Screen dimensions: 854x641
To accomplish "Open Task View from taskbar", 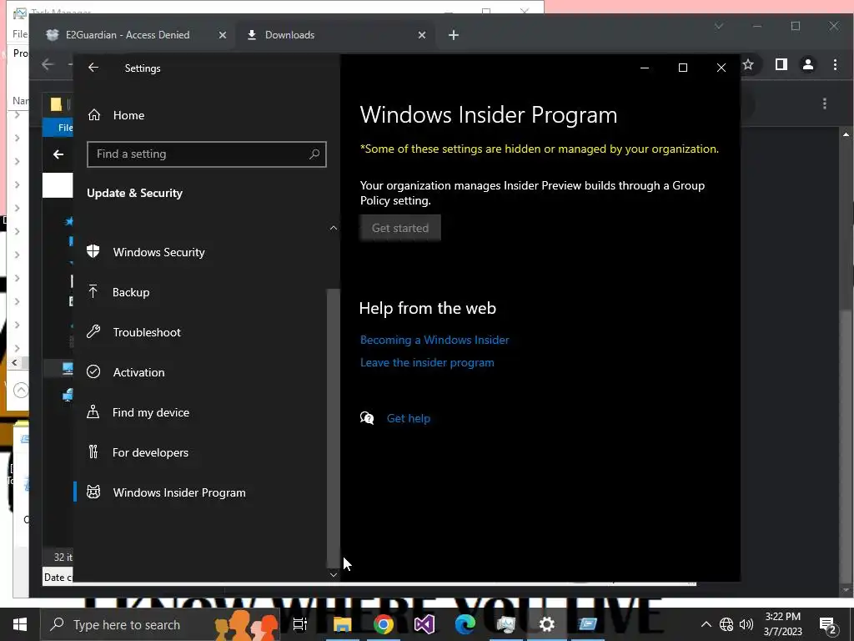I will [300, 624].
